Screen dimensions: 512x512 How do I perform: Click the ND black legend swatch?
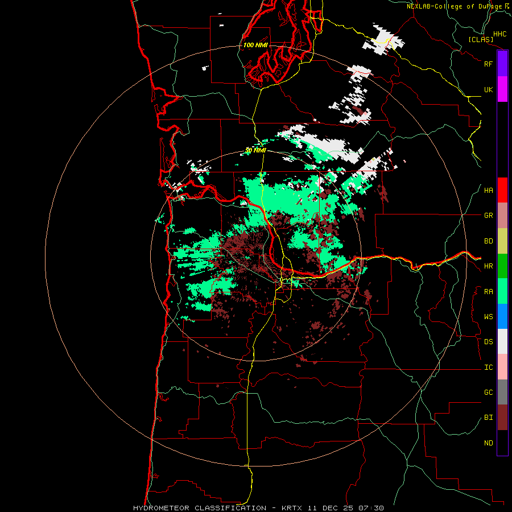click(502, 443)
